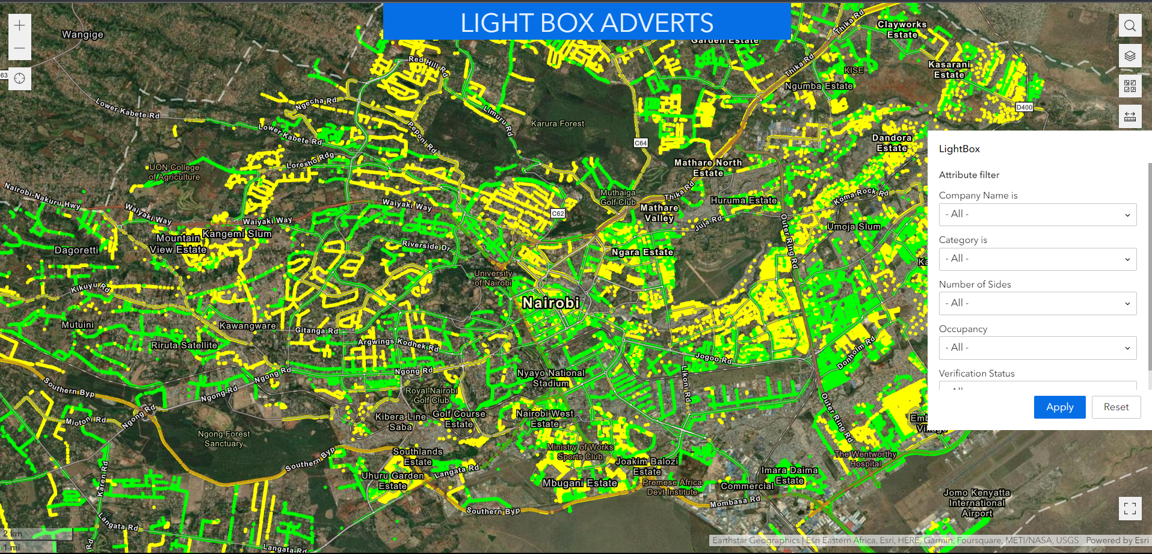Screen dimensions: 1152x554
Task: Activate the measurement ruler tool
Action: (1130, 116)
